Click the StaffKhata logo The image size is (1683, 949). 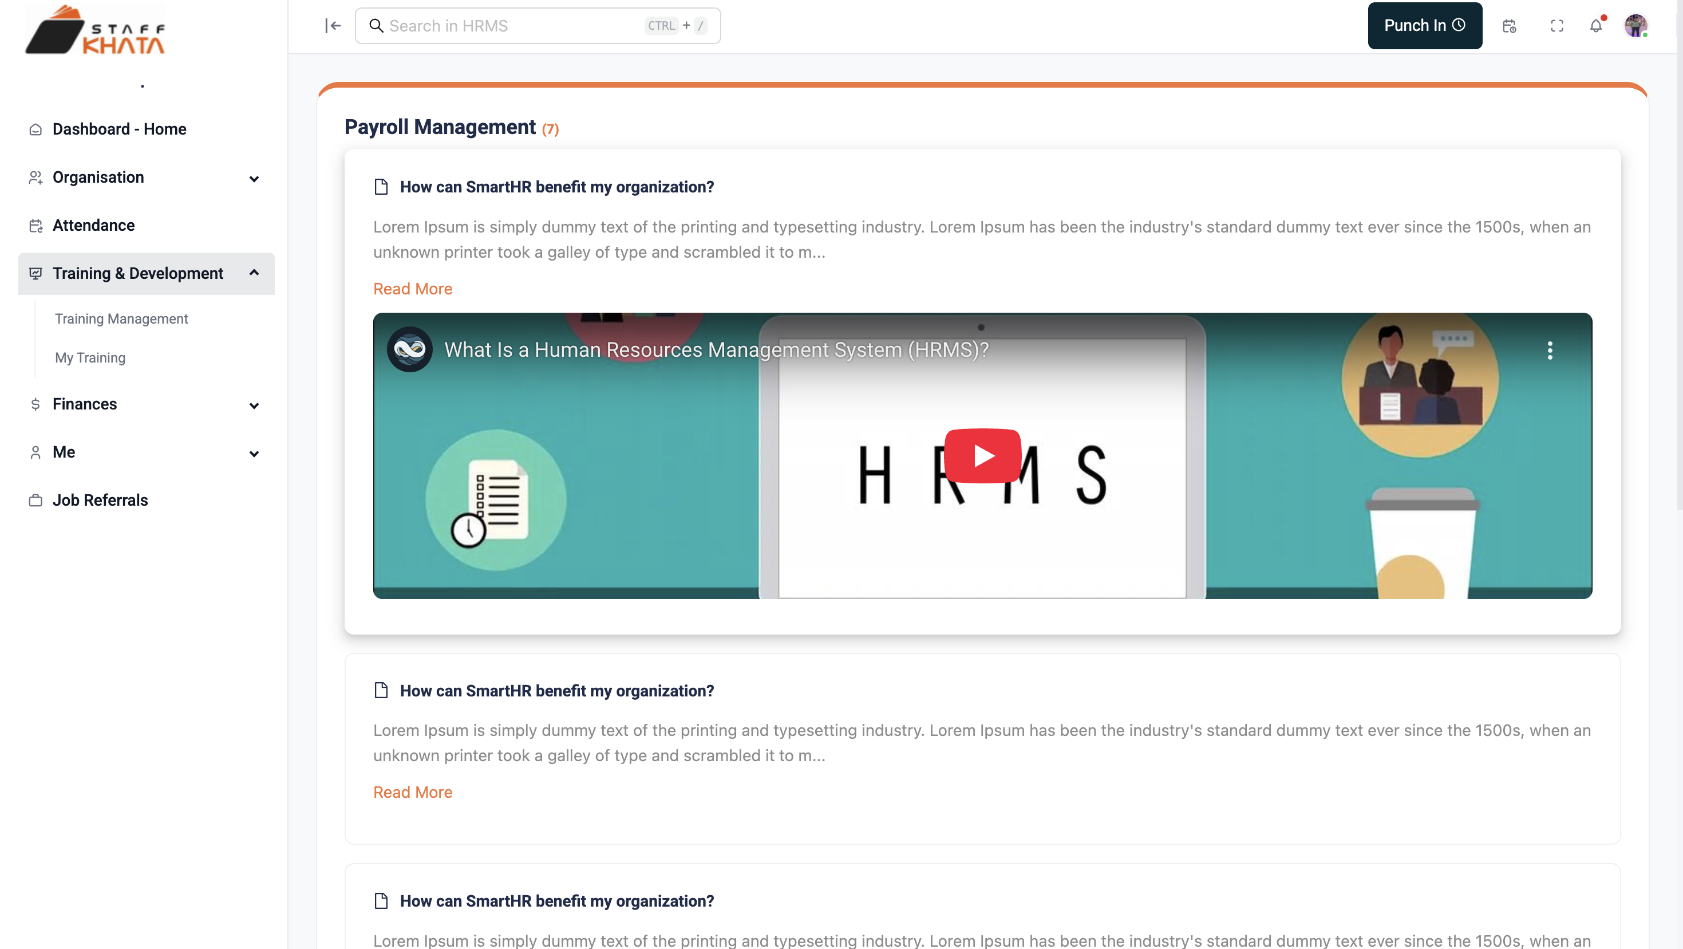click(94, 29)
